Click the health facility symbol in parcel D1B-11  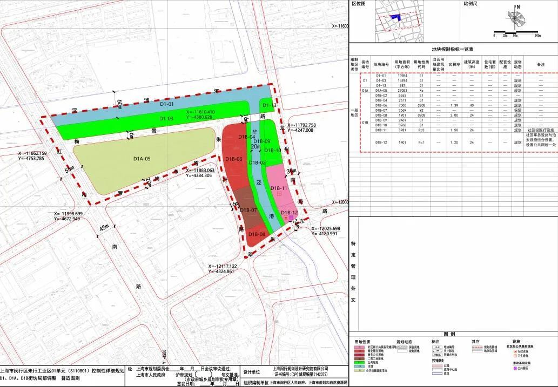coord(280,193)
